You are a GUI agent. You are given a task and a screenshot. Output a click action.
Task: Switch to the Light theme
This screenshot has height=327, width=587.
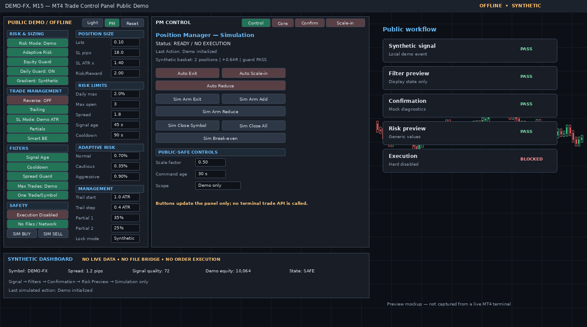[x=93, y=23]
